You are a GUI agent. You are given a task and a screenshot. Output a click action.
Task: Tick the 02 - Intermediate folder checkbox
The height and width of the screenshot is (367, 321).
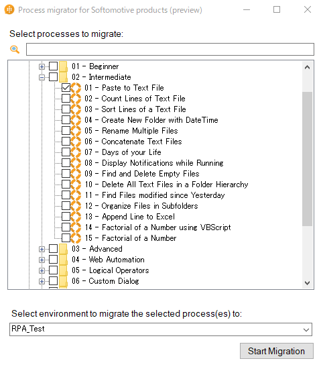(x=54, y=77)
